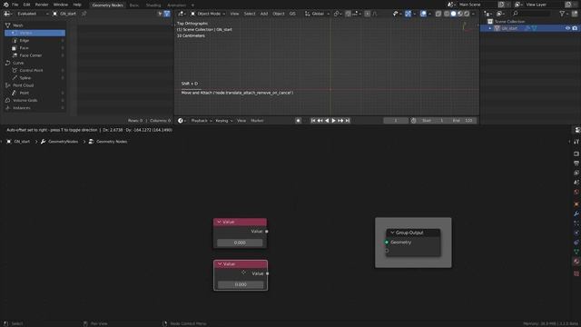Toggle proportional editing button
This screenshot has height=327, width=581.
(x=367, y=14)
